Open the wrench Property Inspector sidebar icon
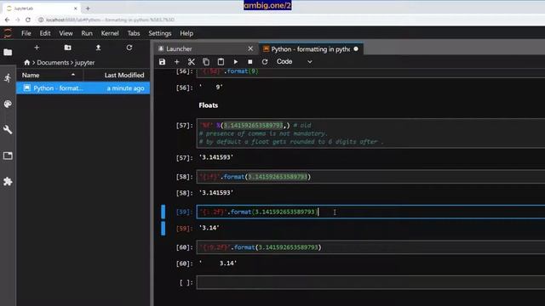The image size is (545, 306). 8,130
